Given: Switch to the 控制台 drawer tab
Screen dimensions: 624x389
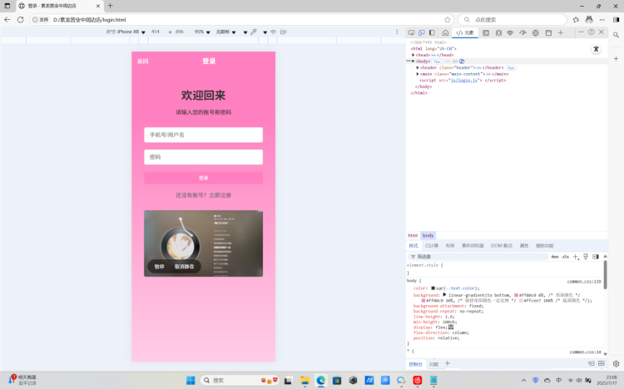Looking at the screenshot, I should 415,364.
